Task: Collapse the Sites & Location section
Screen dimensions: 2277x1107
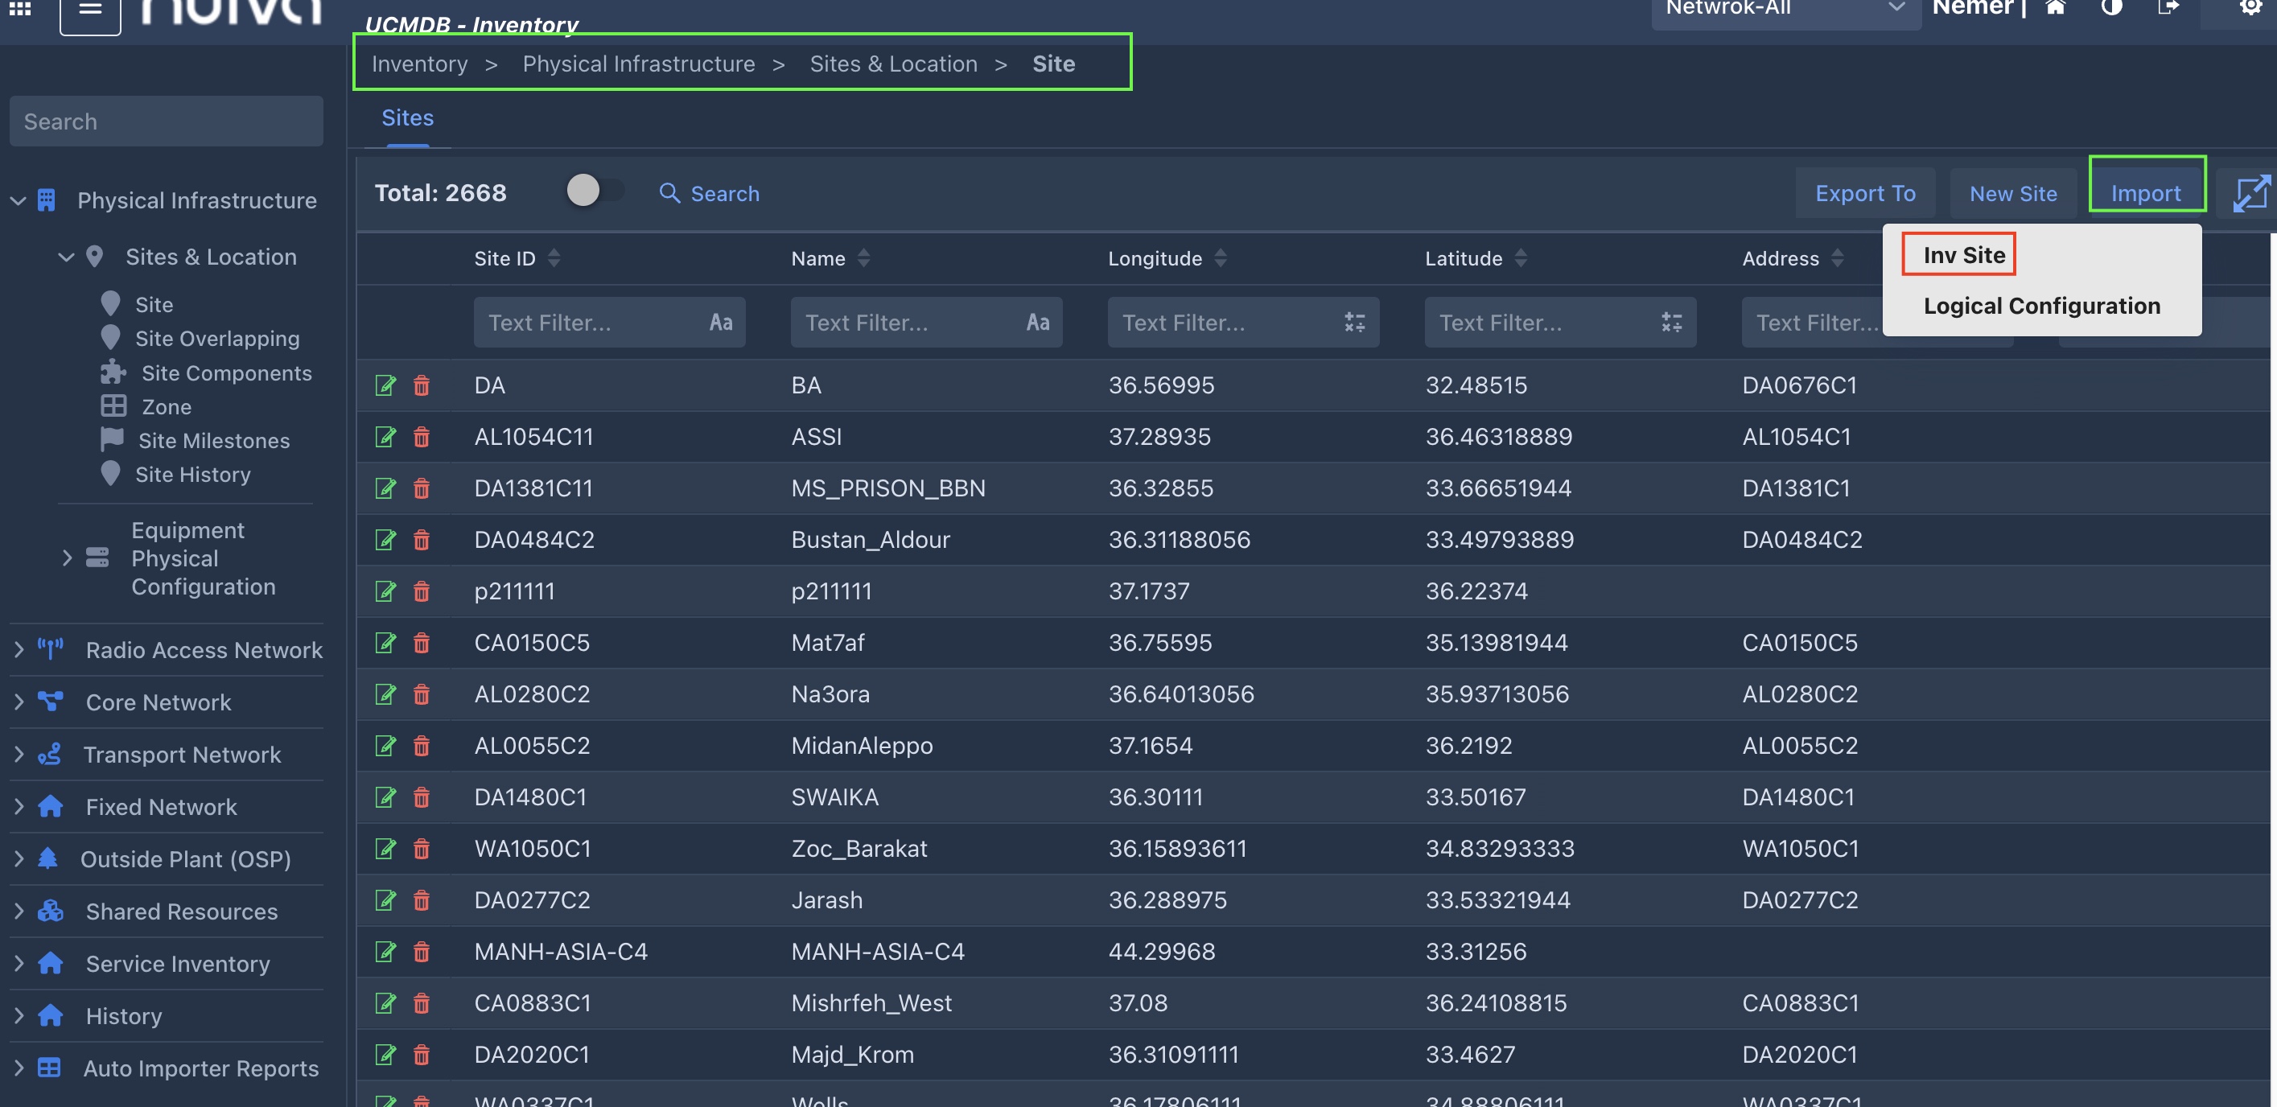Action: click(x=66, y=257)
